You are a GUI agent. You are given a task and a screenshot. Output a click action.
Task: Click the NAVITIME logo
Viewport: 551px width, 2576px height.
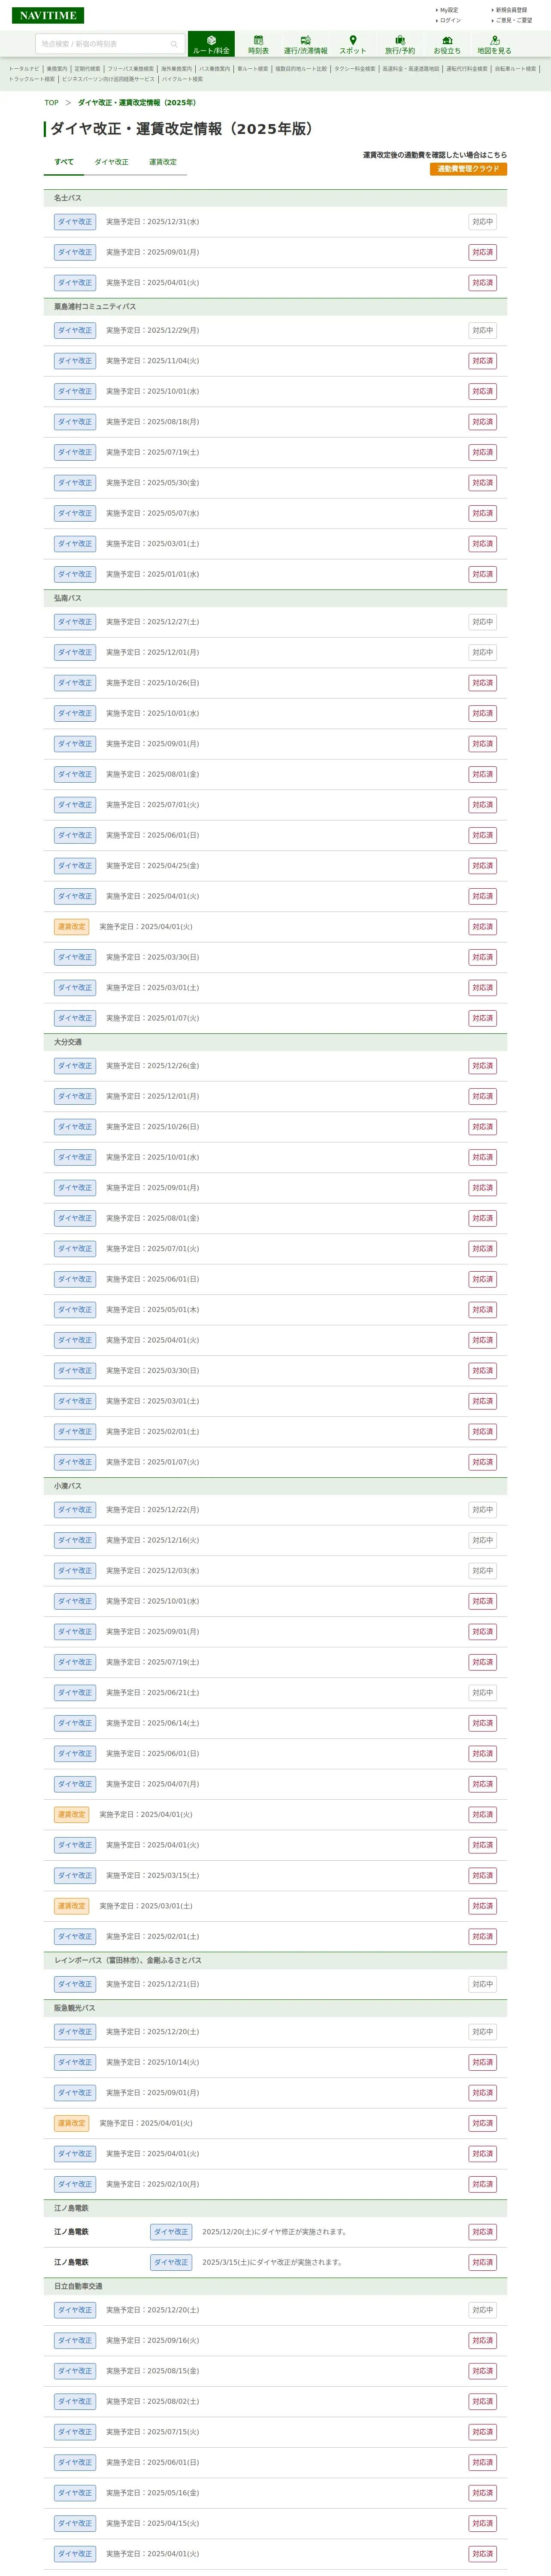point(47,15)
